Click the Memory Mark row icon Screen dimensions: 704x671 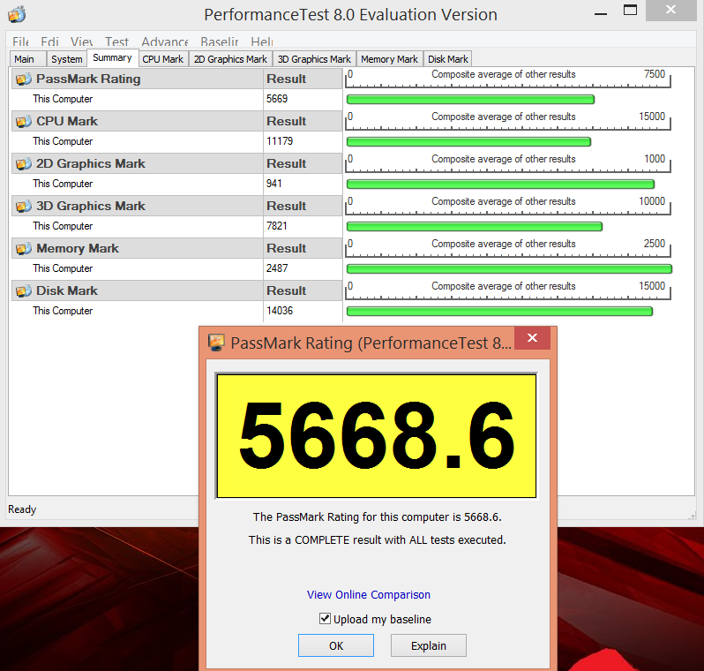[x=24, y=249]
